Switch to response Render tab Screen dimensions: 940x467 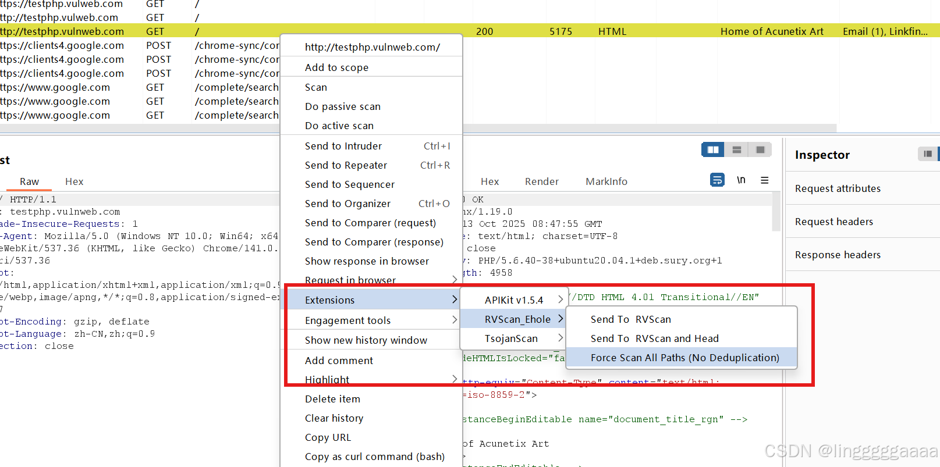(541, 181)
